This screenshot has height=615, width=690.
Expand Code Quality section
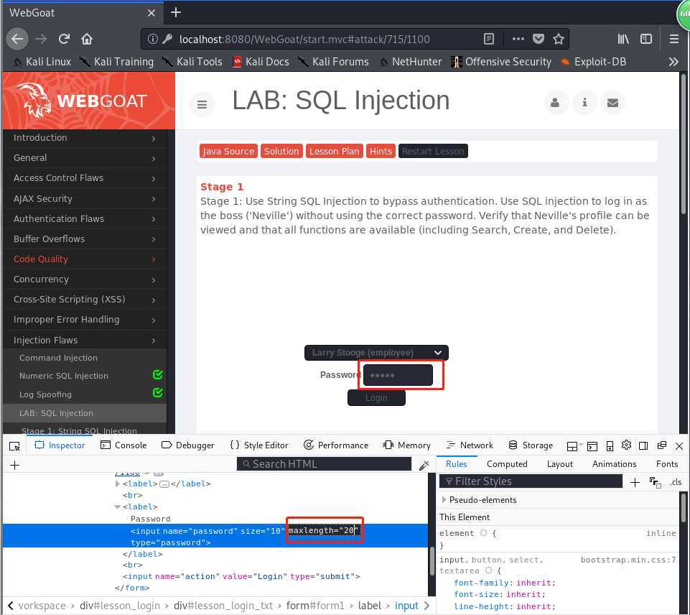click(85, 259)
